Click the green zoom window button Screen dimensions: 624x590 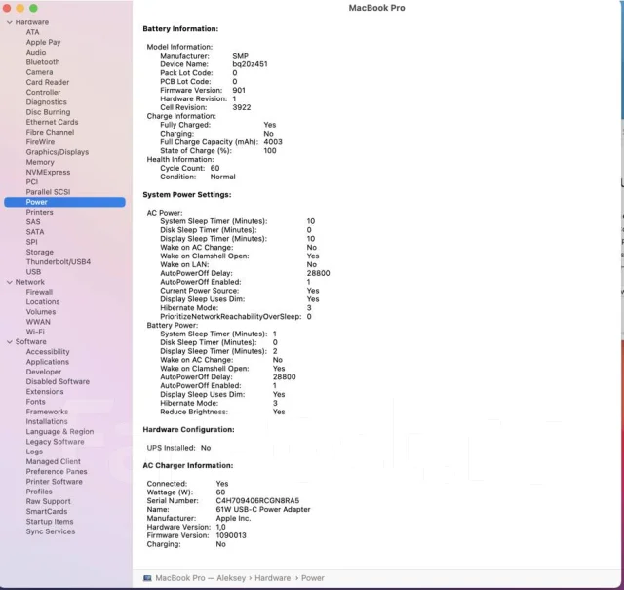tap(34, 8)
